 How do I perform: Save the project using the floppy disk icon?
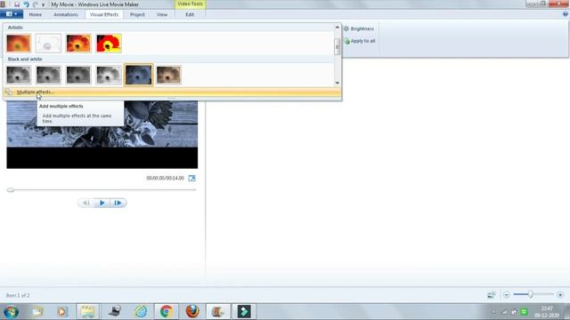17,4
